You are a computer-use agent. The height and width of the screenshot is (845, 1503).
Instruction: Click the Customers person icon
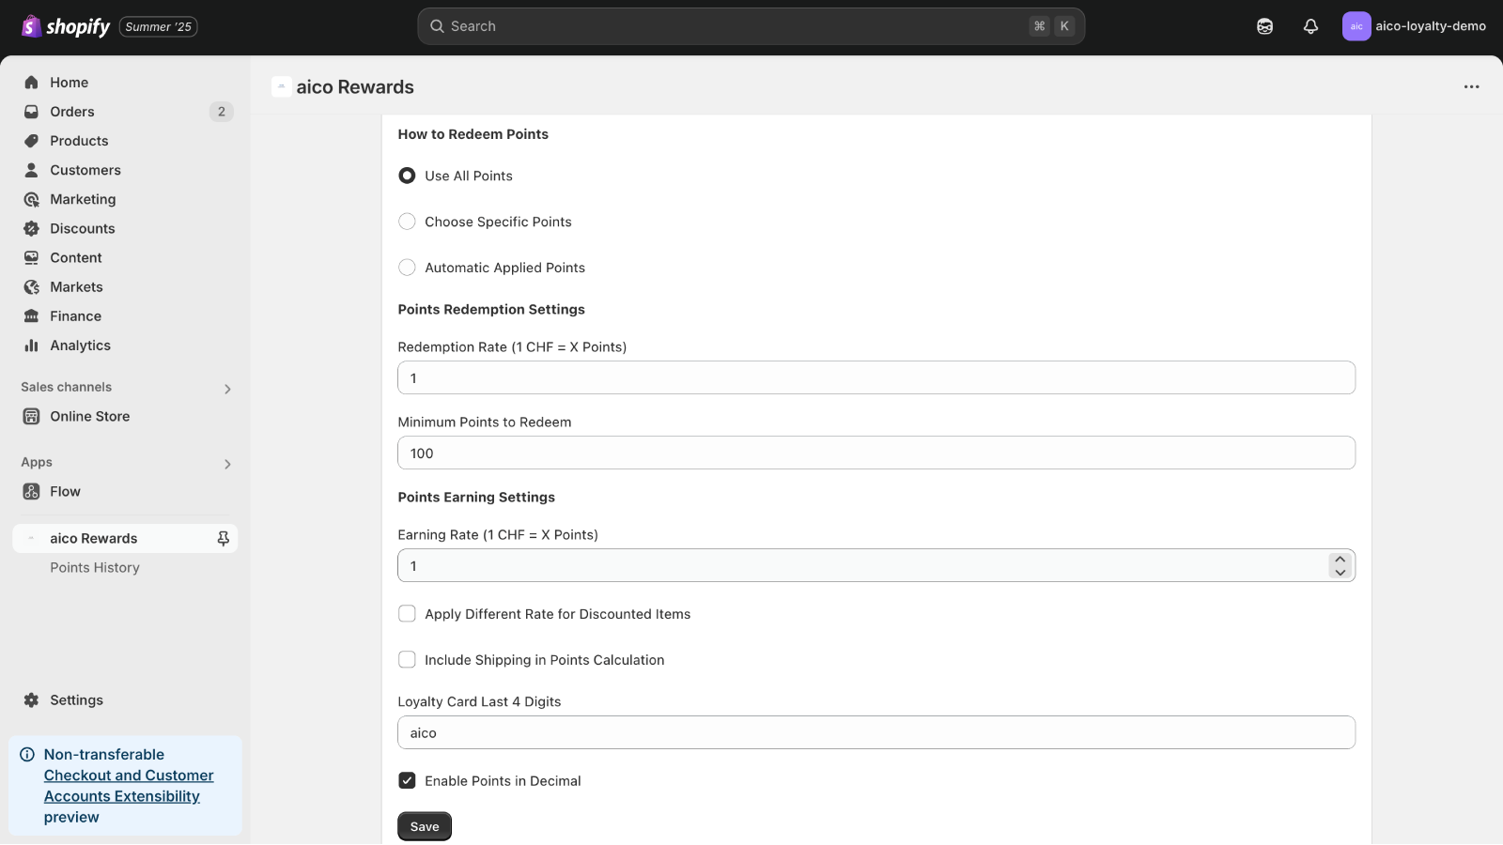pos(31,170)
